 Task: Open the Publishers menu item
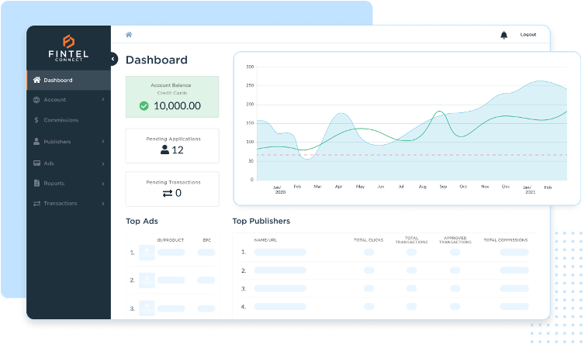pyautogui.click(x=68, y=142)
